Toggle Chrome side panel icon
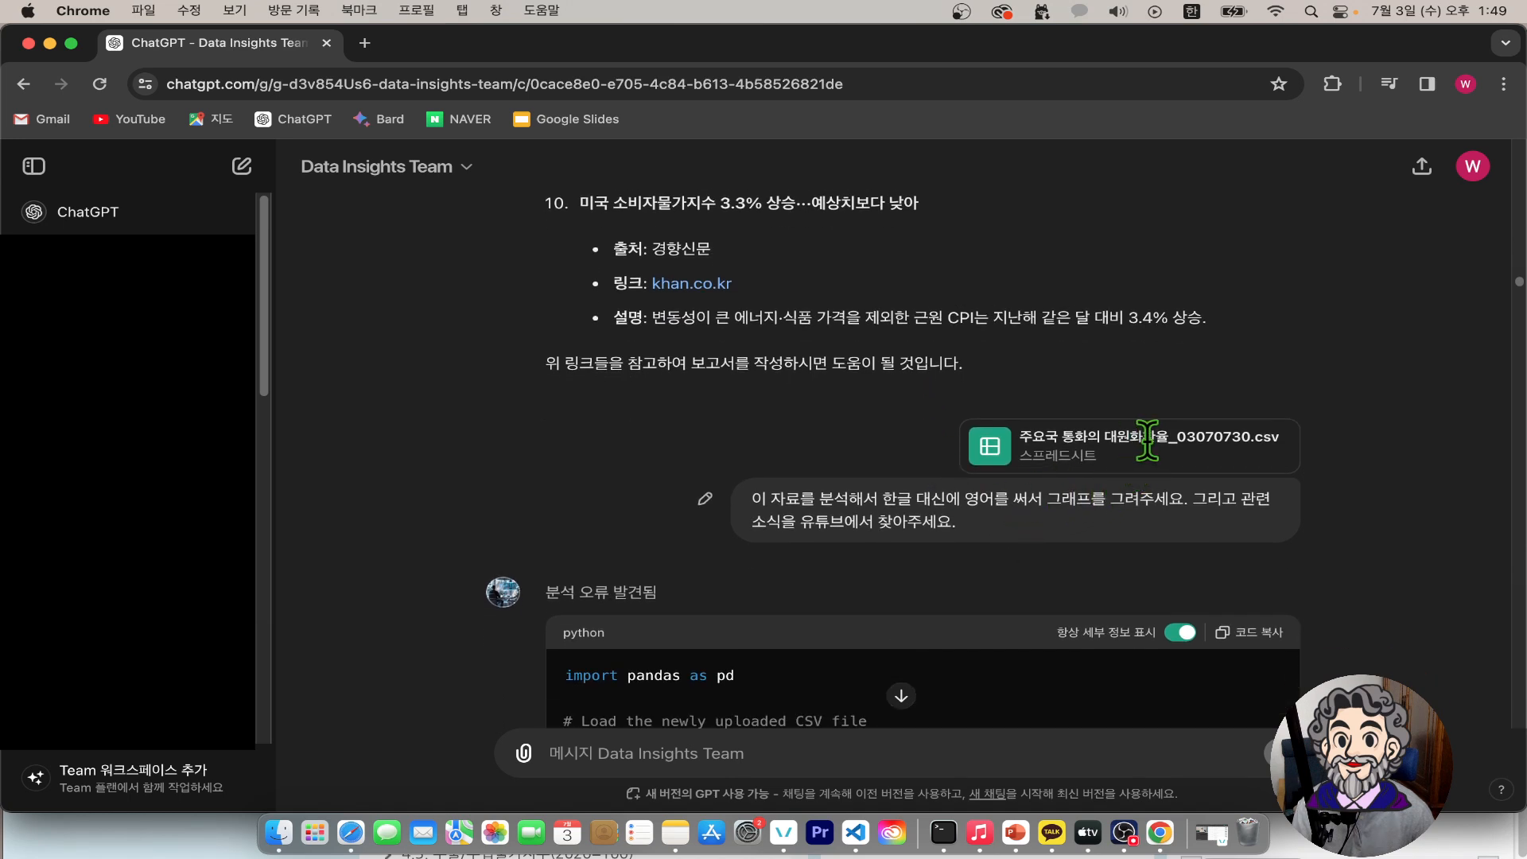Screen dimensions: 1527x859 [x=1427, y=84]
